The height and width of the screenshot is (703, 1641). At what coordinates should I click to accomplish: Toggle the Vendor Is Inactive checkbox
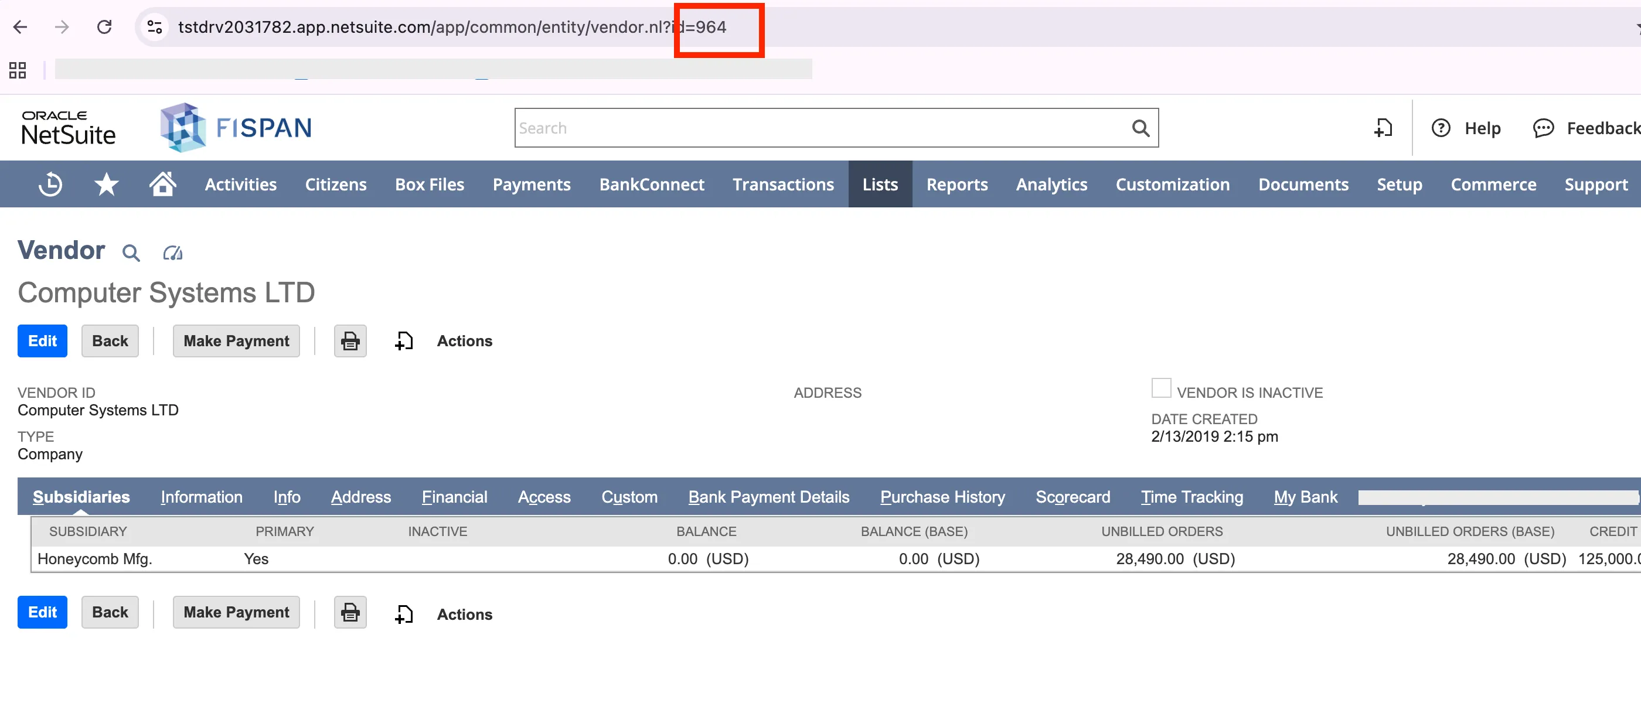tap(1160, 388)
